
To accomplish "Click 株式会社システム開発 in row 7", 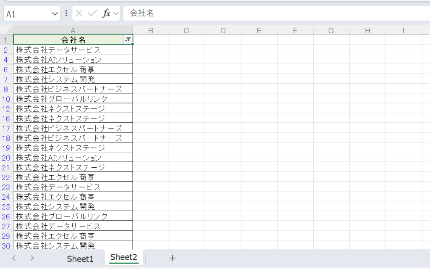I will coord(73,79).
